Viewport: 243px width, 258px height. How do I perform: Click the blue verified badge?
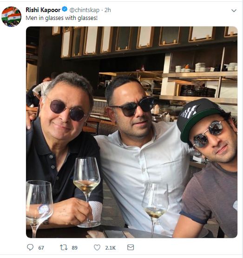pyautogui.click(x=65, y=9)
